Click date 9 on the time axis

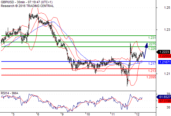[x=63, y=114]
